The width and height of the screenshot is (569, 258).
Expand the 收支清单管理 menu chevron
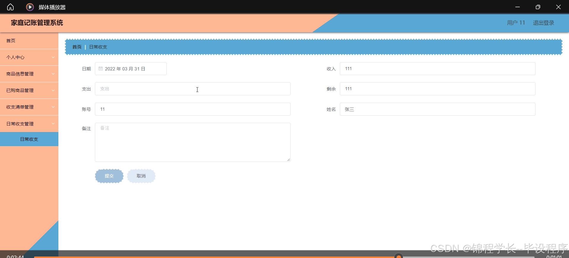(x=53, y=107)
